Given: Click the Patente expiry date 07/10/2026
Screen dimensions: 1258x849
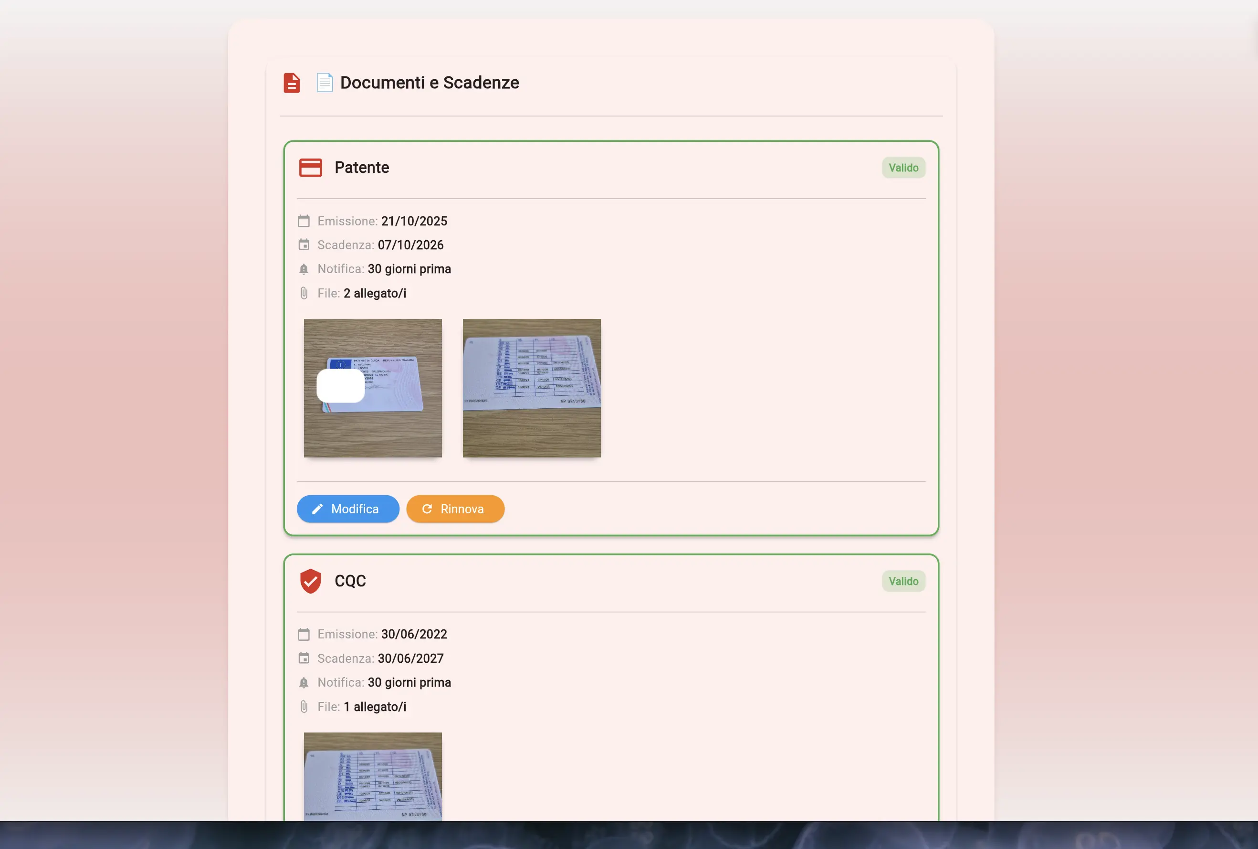Looking at the screenshot, I should (411, 245).
